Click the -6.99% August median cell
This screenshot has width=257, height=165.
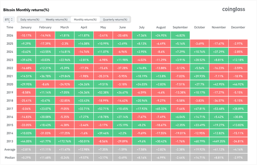161,157
